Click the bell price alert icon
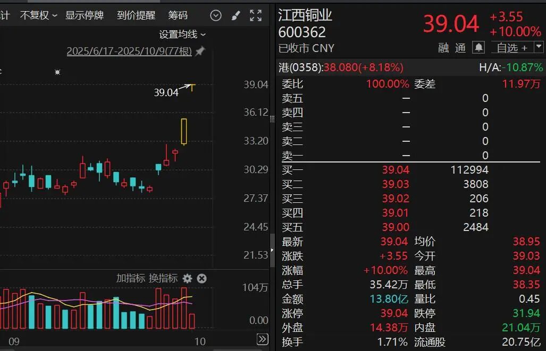The height and width of the screenshot is (351, 546). coord(479,48)
